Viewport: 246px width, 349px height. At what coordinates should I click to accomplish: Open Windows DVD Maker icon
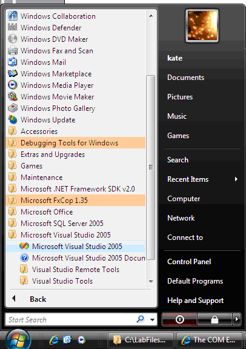click(13, 39)
